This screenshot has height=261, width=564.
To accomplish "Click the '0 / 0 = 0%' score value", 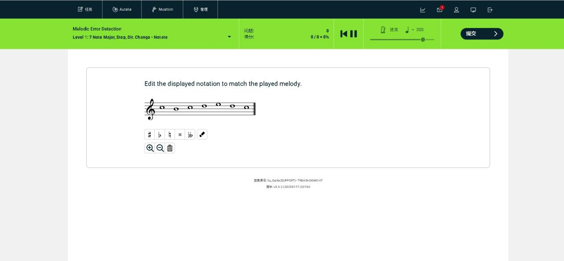I will click(x=320, y=37).
